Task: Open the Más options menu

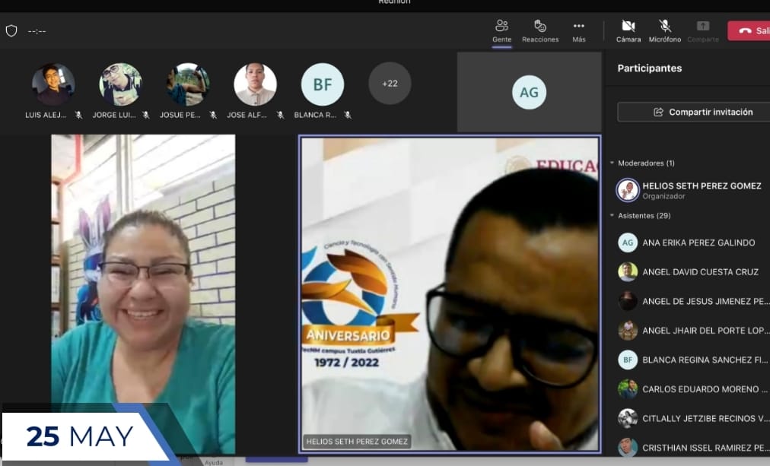Action: [579, 31]
